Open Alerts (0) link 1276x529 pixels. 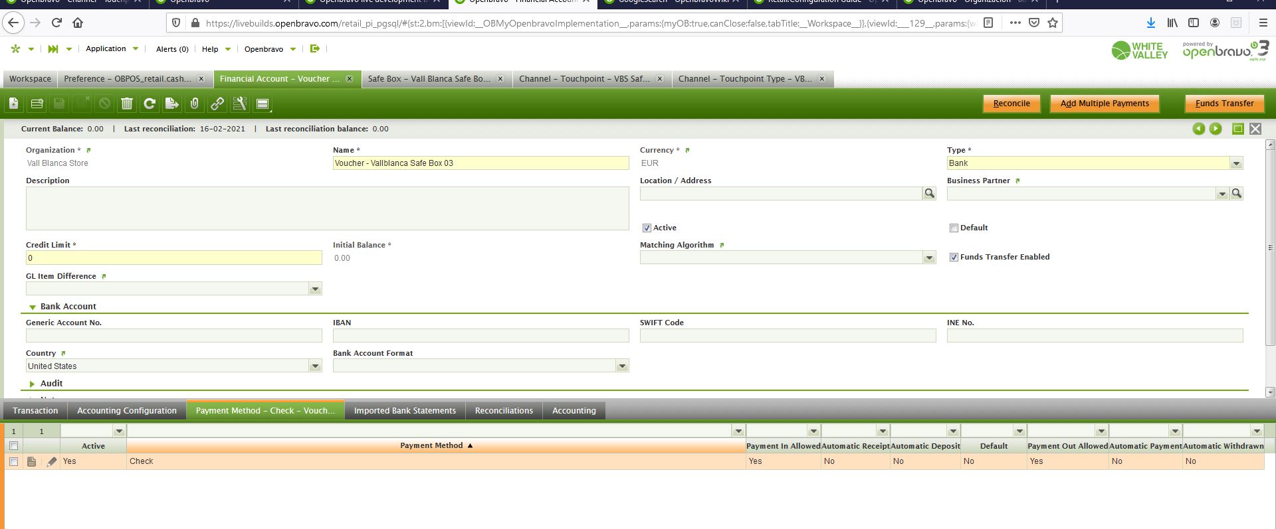tap(172, 49)
